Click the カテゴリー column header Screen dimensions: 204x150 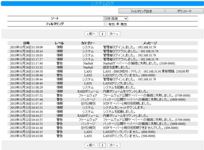[88, 43]
